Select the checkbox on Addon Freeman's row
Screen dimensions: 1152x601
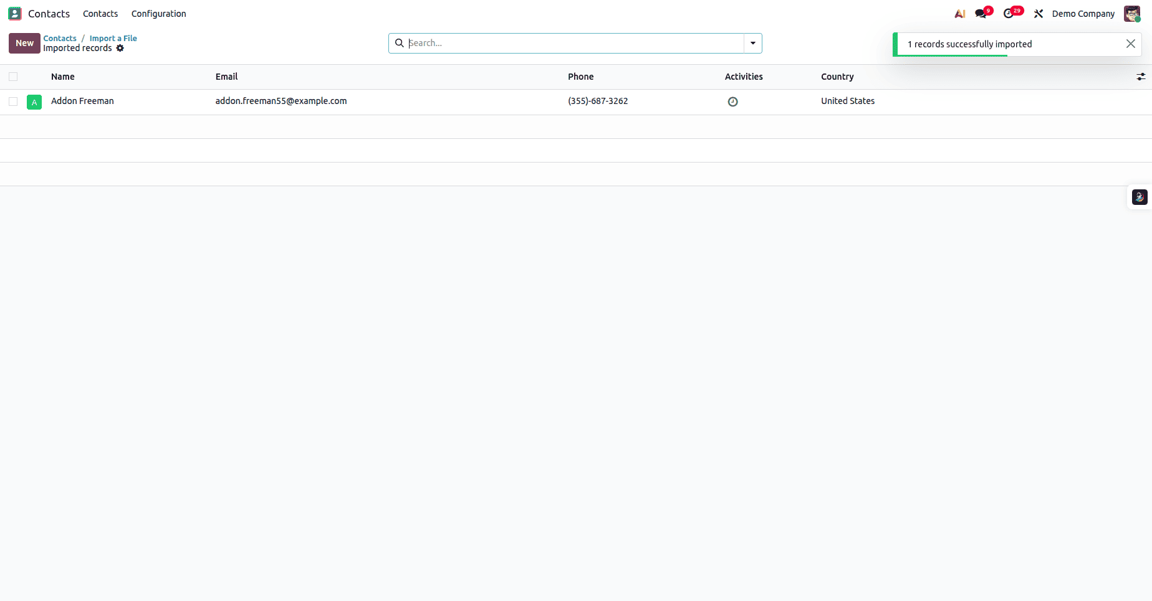tap(13, 101)
